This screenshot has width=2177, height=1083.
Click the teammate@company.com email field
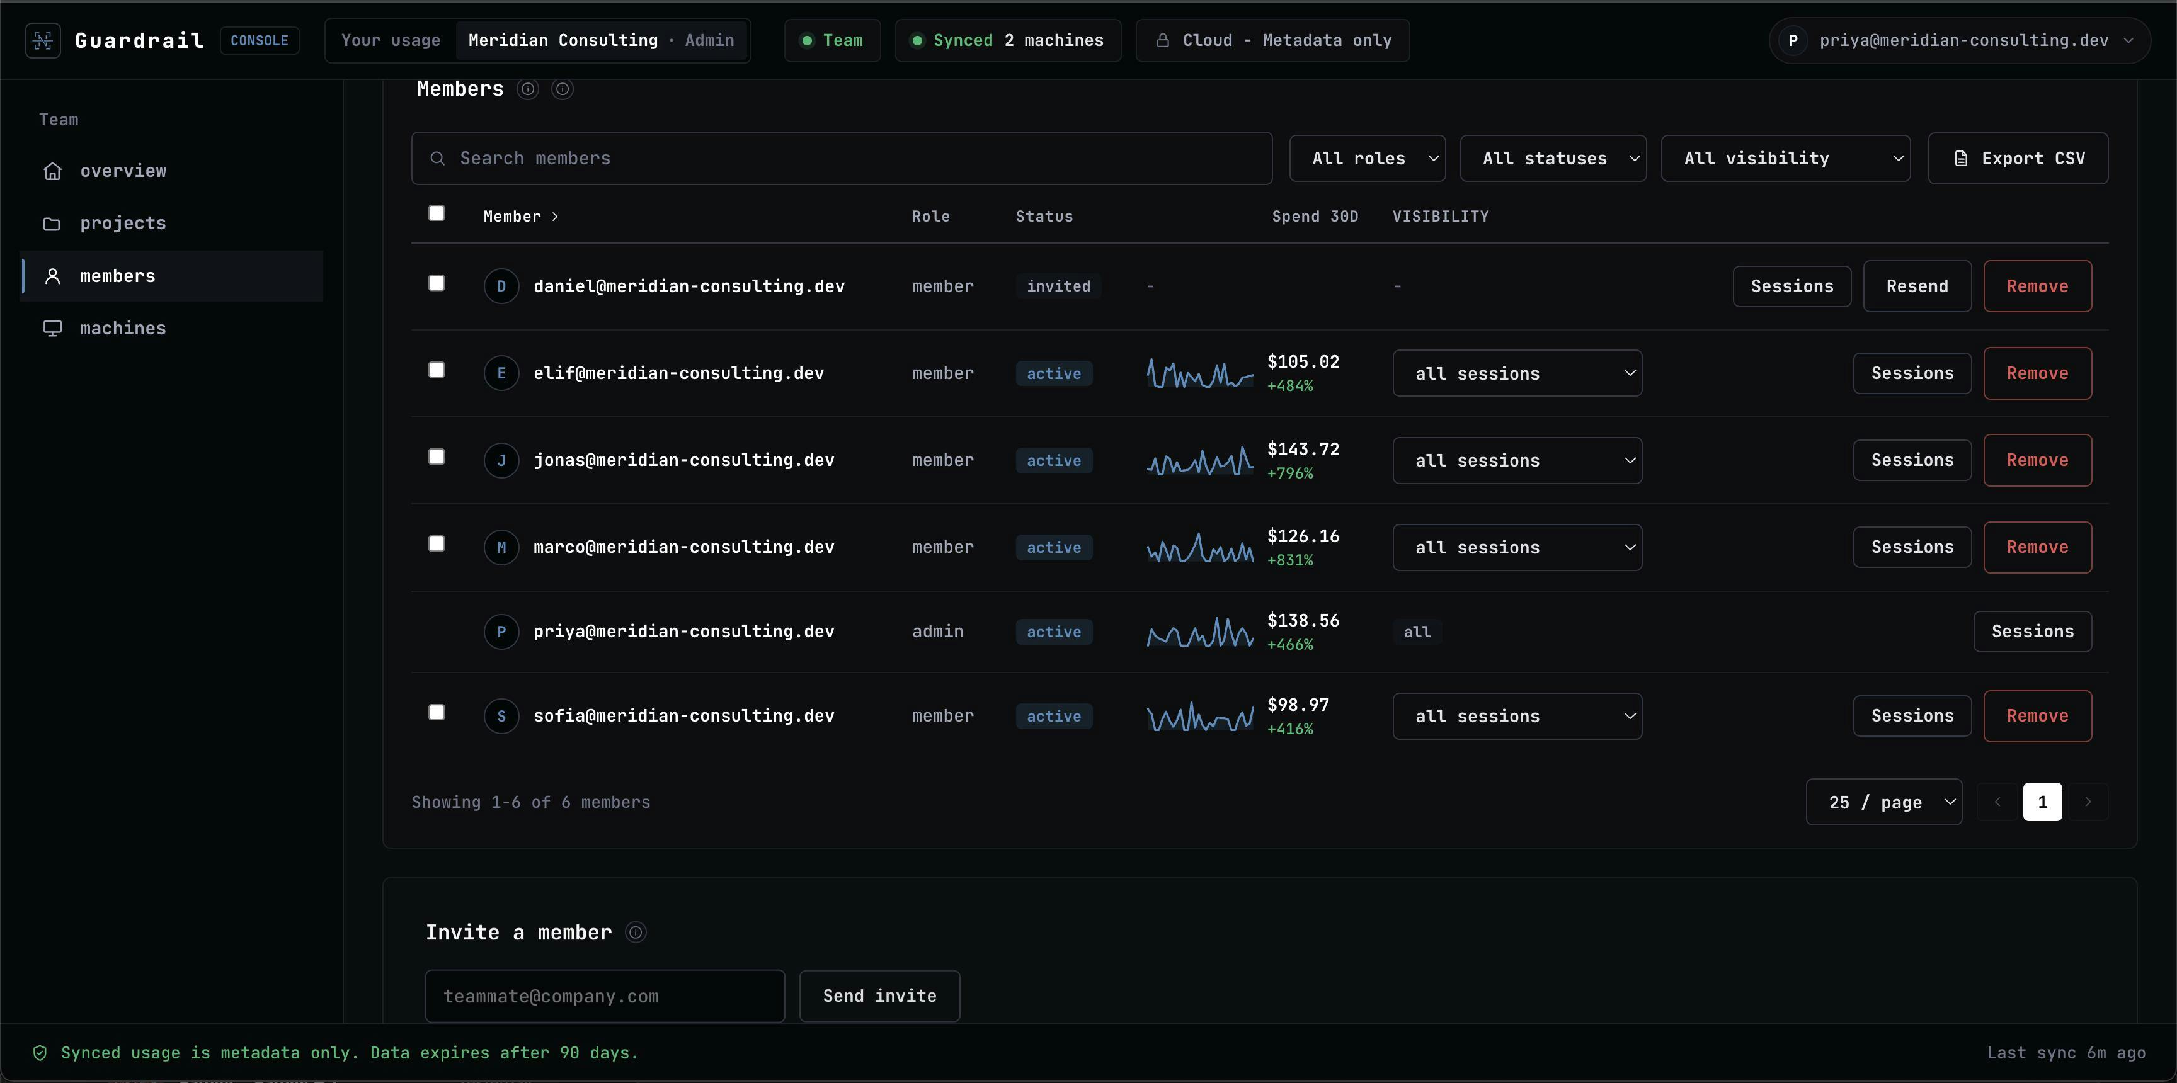[605, 996]
